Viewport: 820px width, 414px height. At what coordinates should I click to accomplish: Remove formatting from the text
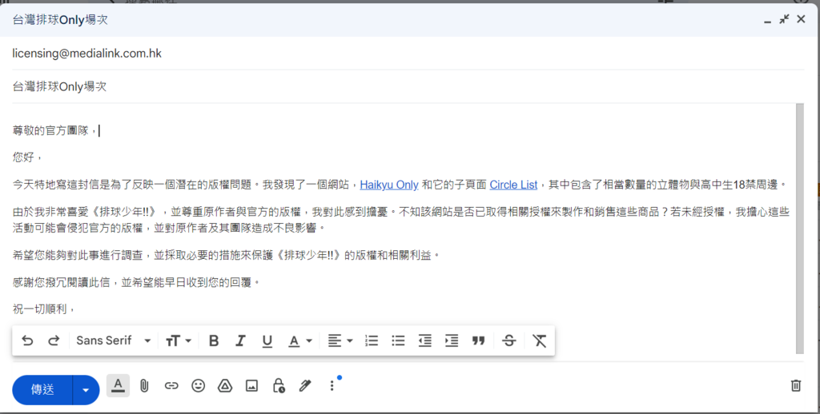[x=539, y=341]
